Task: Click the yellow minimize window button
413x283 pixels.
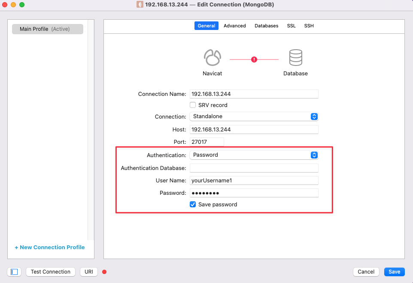Action: pos(13,5)
